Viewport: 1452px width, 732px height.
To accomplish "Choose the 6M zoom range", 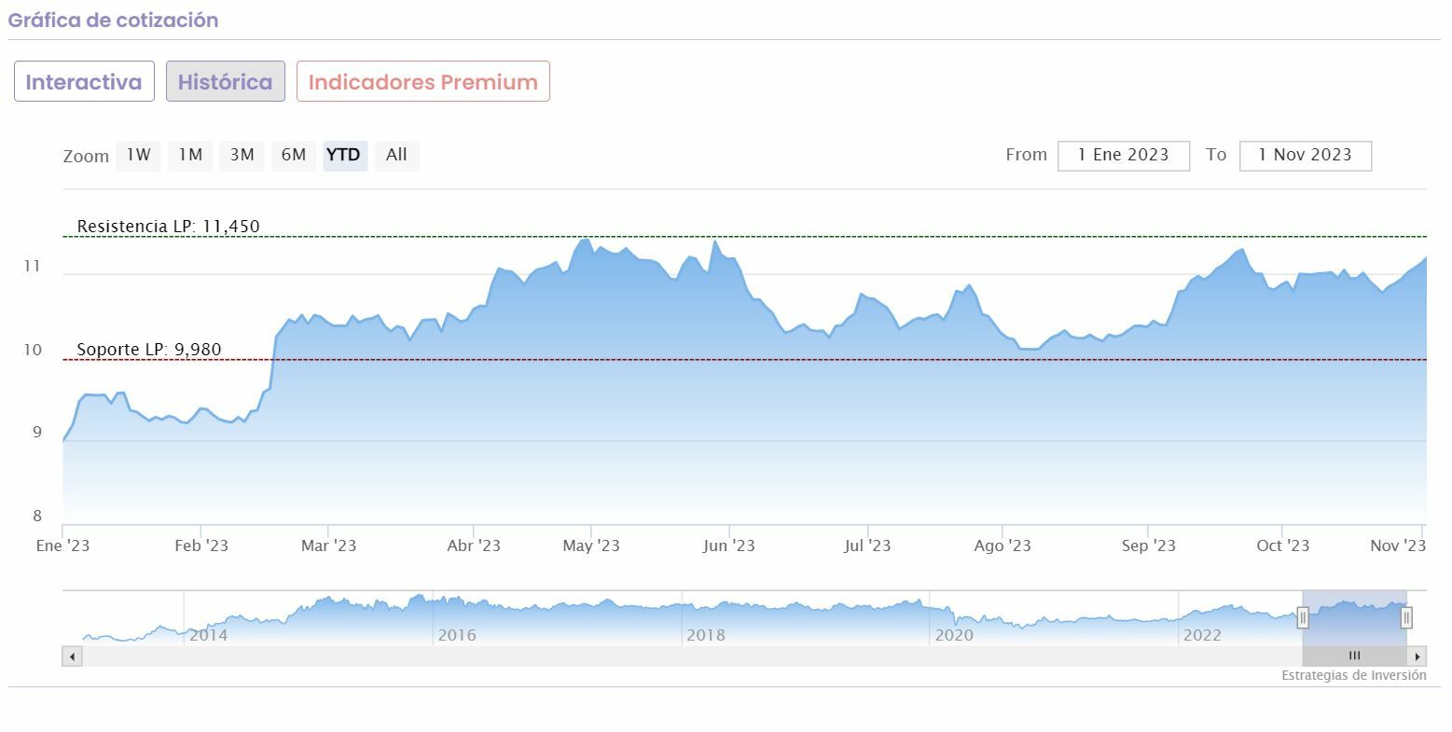I will click(294, 155).
